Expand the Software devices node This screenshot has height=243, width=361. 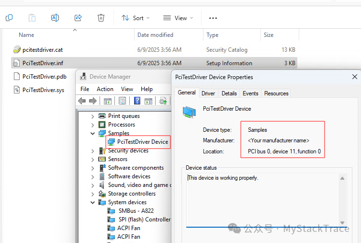[x=92, y=177]
